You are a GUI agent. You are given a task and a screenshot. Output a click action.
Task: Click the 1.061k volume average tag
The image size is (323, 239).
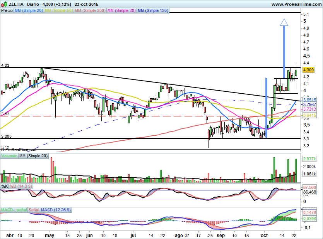point(309,174)
